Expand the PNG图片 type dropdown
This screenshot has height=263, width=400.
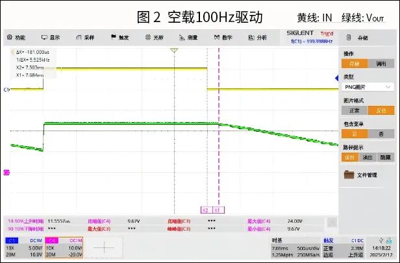(368, 87)
